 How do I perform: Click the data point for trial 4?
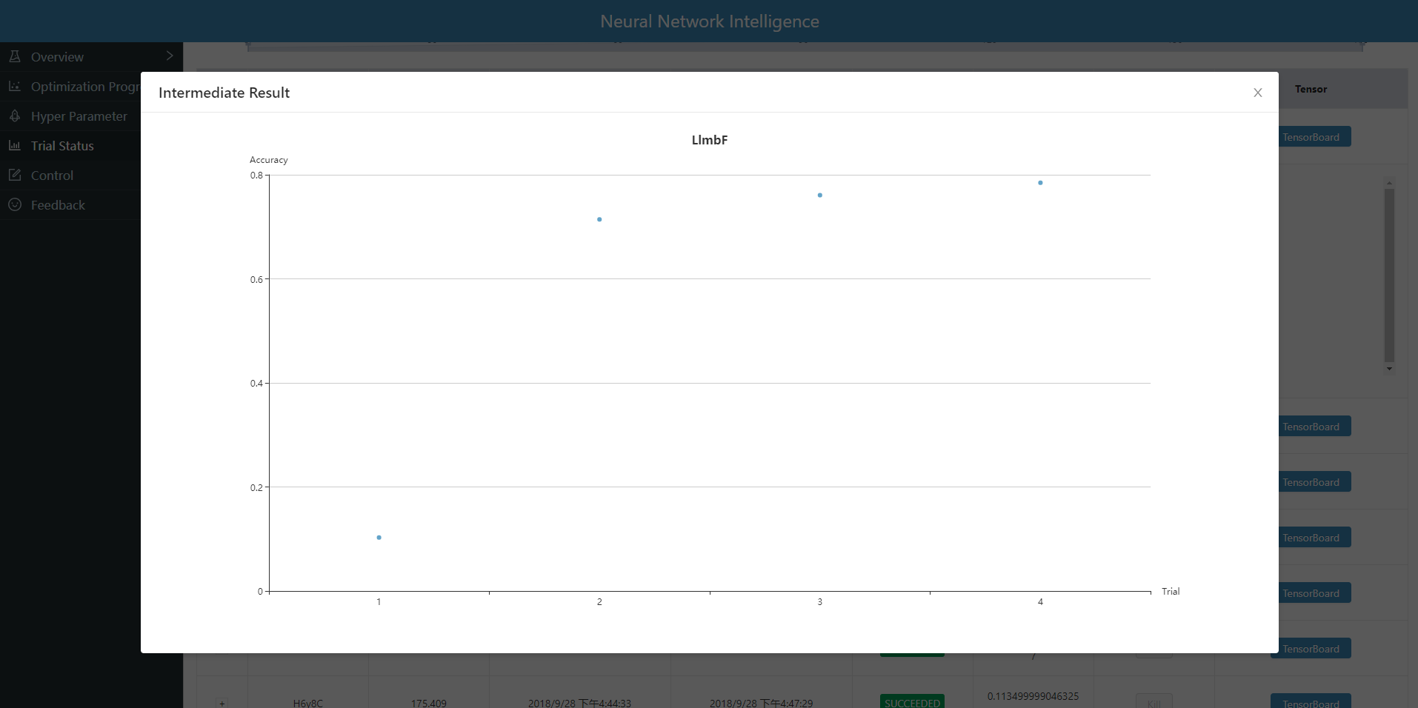pyautogui.click(x=1040, y=183)
